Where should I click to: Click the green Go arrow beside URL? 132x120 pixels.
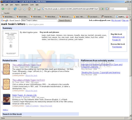click(x=103, y=9)
